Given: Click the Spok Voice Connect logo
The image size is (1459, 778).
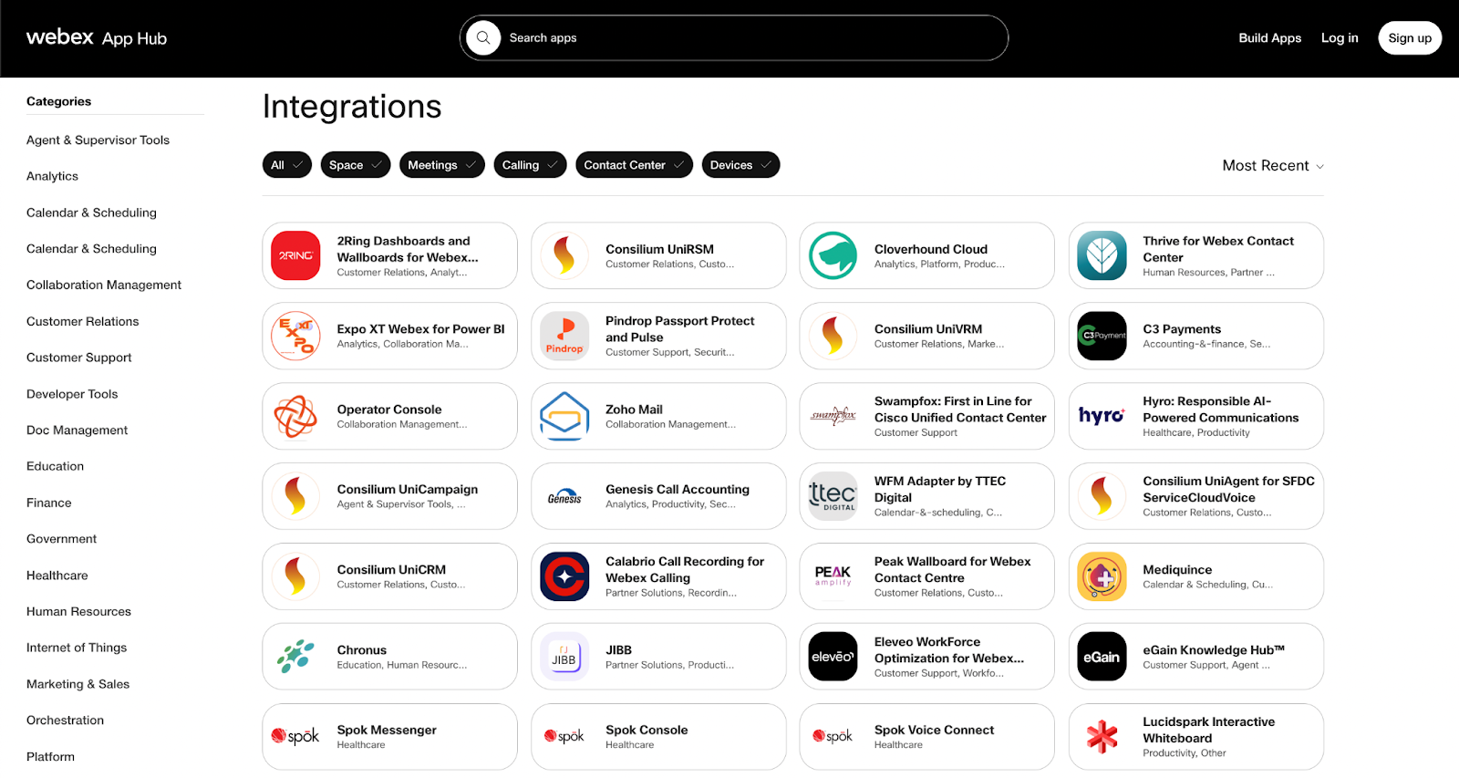Looking at the screenshot, I should pos(833,736).
